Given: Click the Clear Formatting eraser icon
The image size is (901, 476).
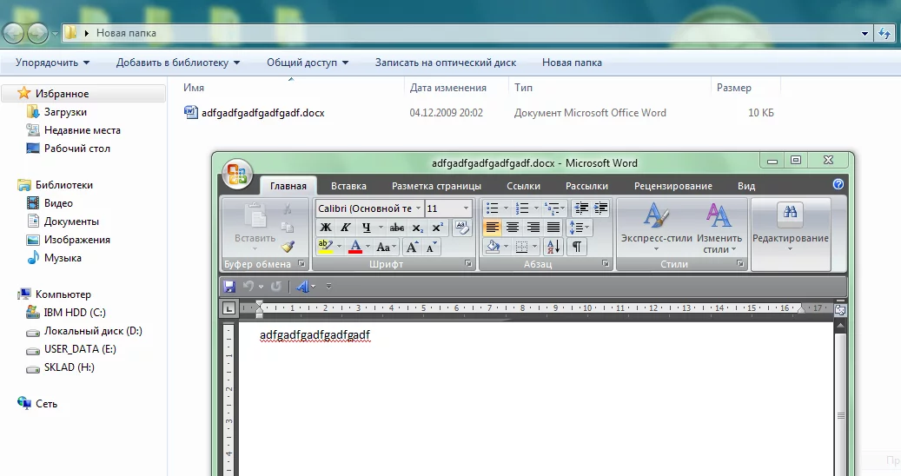Looking at the screenshot, I should pyautogui.click(x=463, y=228).
